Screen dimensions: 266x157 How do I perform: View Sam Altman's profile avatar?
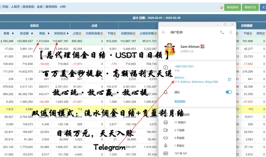pos(170,49)
